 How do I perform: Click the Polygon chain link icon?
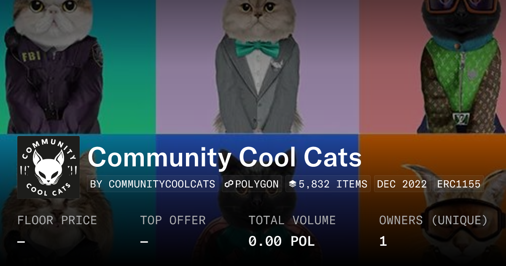coord(229,184)
